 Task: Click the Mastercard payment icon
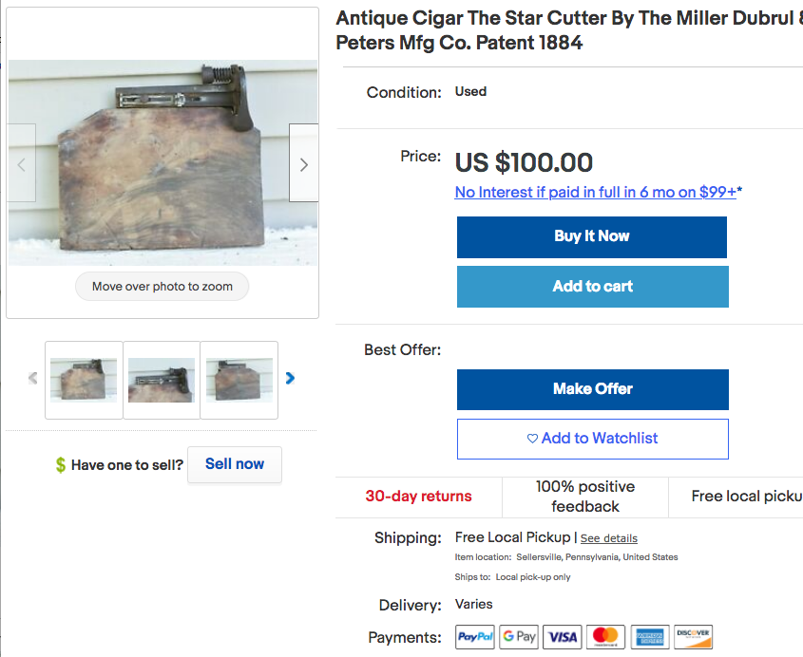pyautogui.click(x=605, y=637)
